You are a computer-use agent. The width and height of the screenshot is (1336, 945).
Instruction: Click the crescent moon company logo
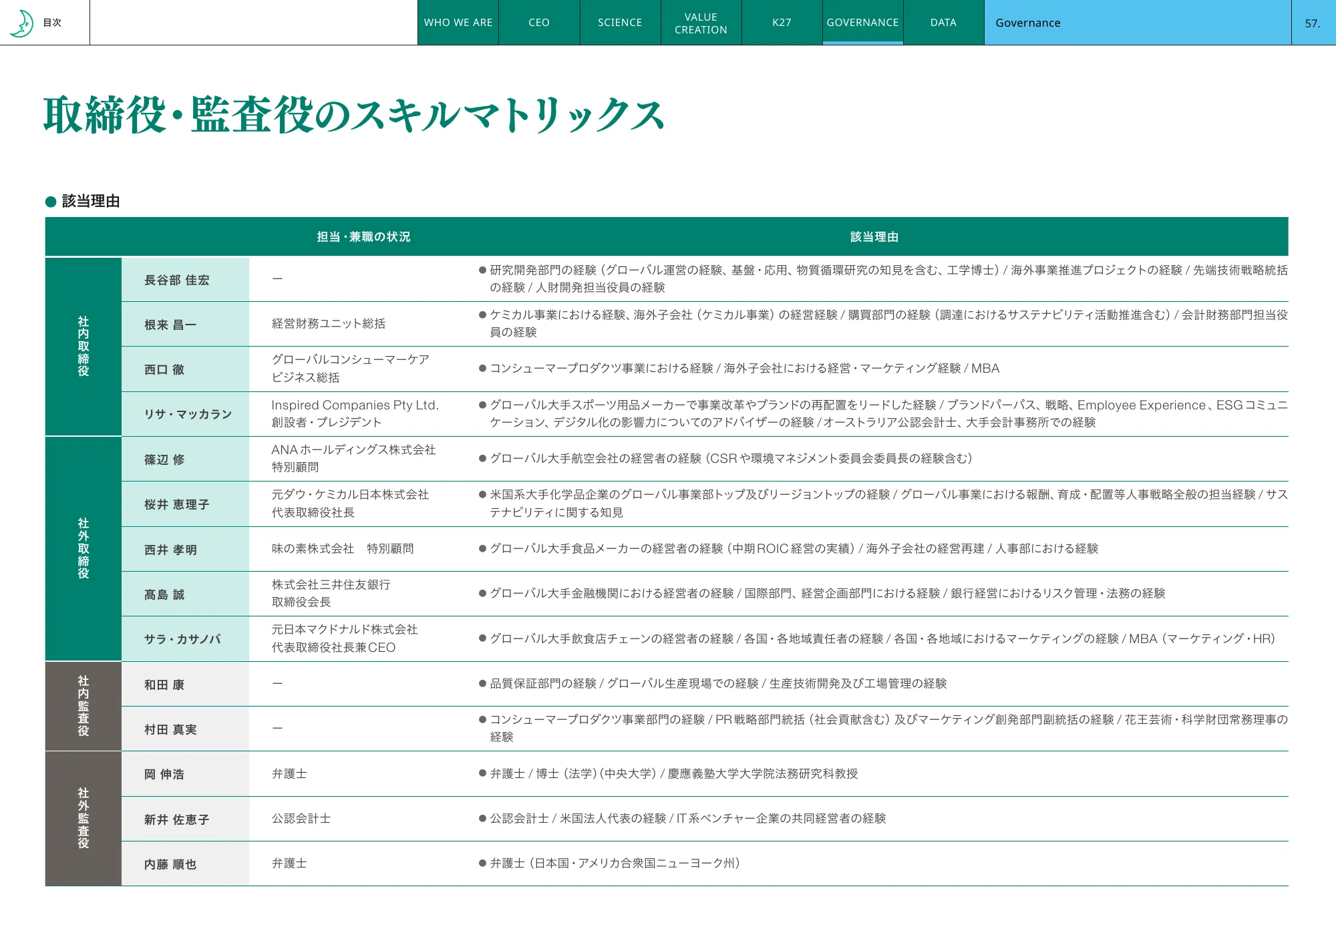pos(21,22)
